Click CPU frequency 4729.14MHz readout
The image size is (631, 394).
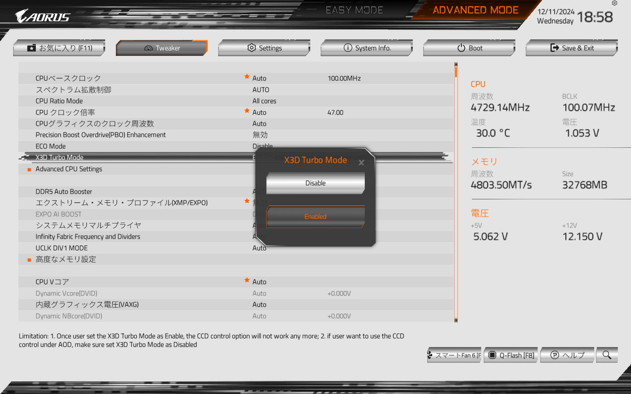(x=500, y=108)
